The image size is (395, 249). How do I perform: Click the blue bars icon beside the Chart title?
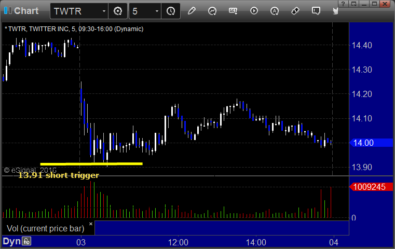pos(8,10)
